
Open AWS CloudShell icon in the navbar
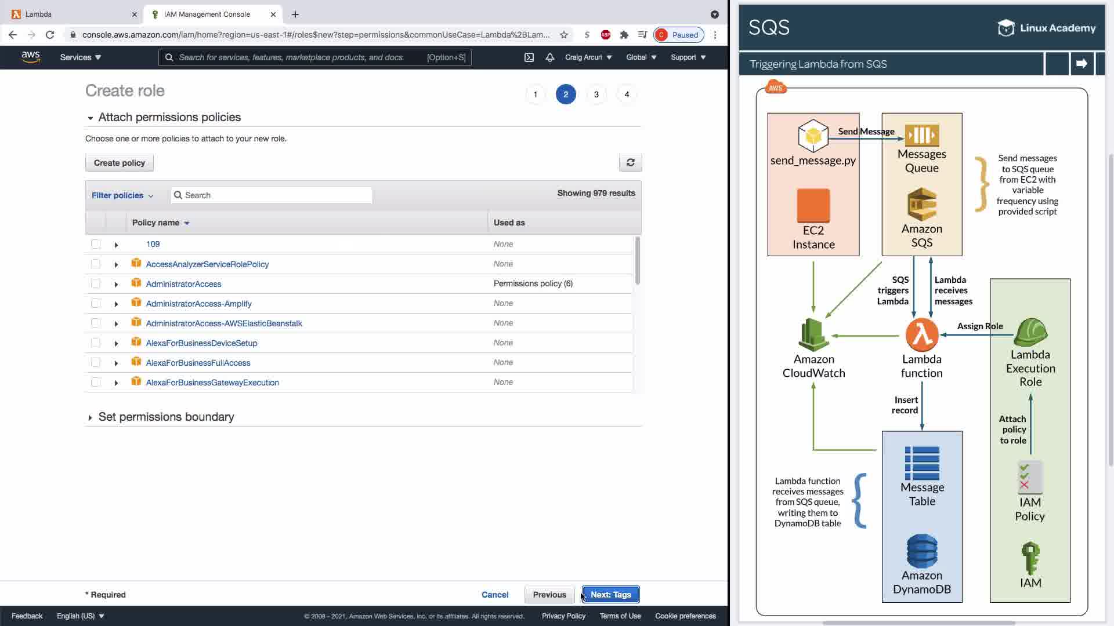point(529,57)
